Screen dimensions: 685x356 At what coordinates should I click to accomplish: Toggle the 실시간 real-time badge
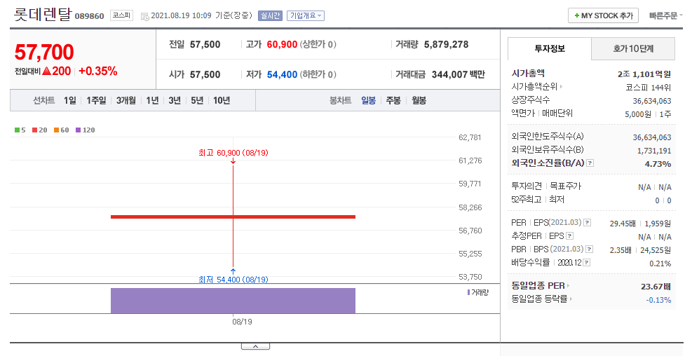pyautogui.click(x=270, y=15)
